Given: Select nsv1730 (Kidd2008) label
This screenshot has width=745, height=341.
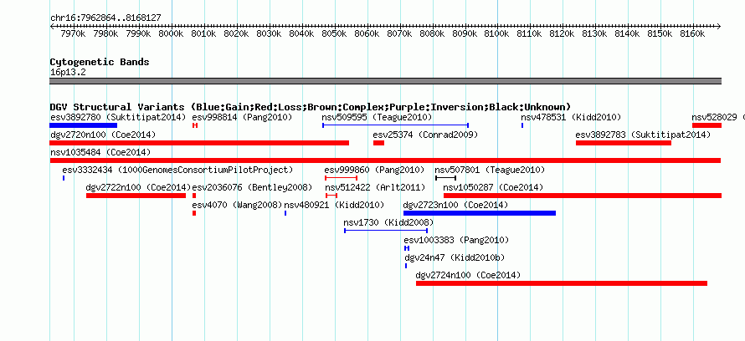Looking at the screenshot, I should coord(388,222).
